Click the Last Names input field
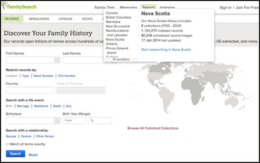Screen dimensions: 260x163 83,60
